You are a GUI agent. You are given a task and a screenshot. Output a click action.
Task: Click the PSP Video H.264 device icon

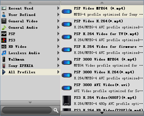(x=67, y=24)
